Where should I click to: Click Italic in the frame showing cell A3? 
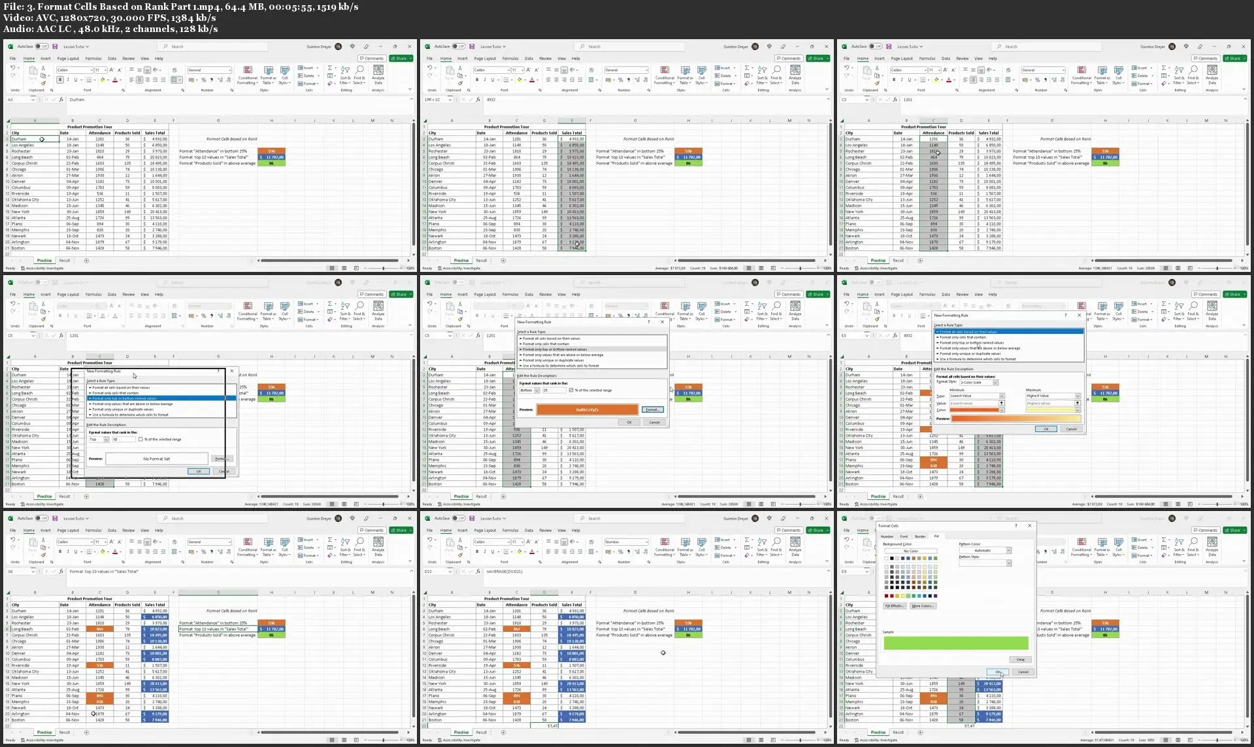click(68, 80)
